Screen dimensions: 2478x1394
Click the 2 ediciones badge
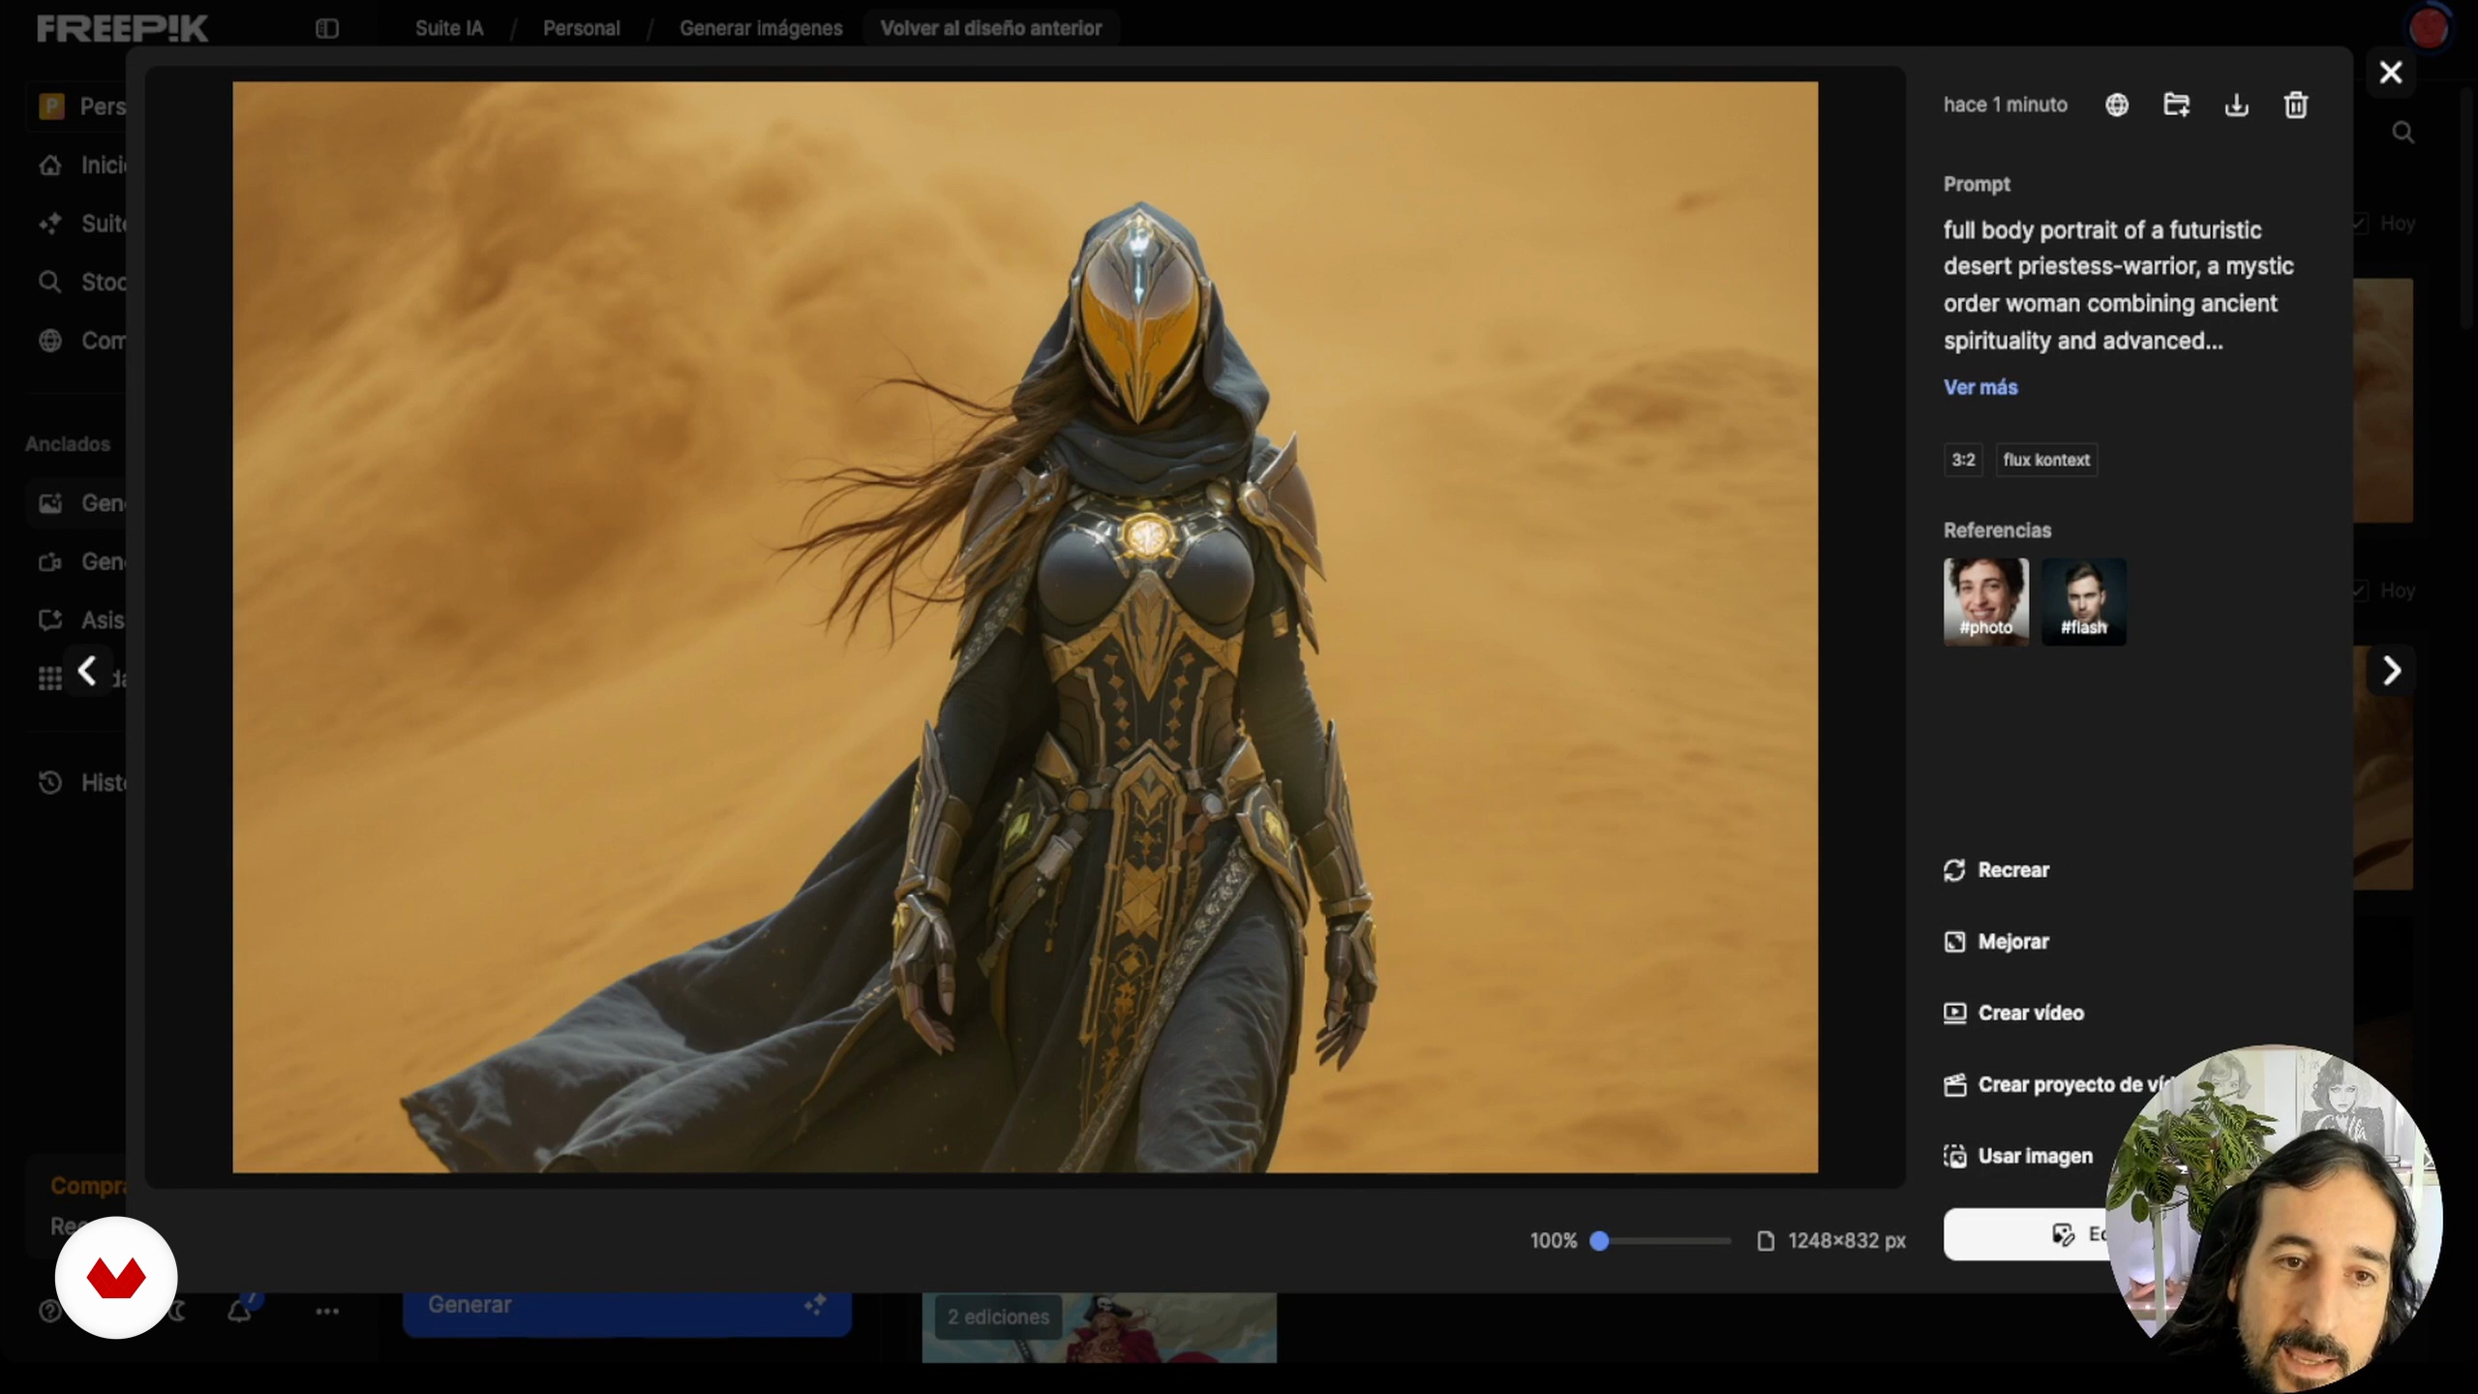coord(998,1318)
